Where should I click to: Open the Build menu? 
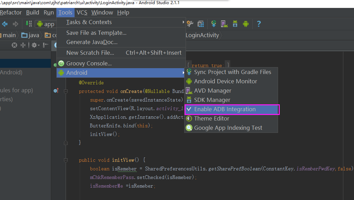[33, 12]
